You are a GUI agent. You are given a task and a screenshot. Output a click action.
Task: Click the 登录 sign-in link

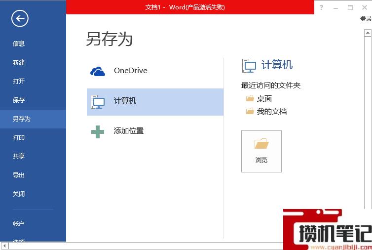coord(366,19)
